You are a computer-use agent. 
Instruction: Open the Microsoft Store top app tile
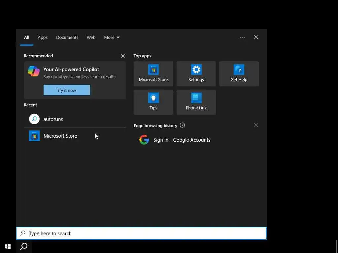click(153, 74)
